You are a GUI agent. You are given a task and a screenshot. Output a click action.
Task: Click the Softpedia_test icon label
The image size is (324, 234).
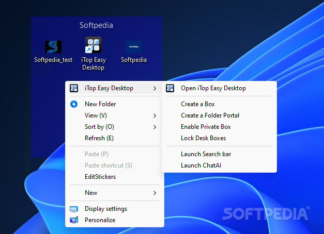(53, 60)
